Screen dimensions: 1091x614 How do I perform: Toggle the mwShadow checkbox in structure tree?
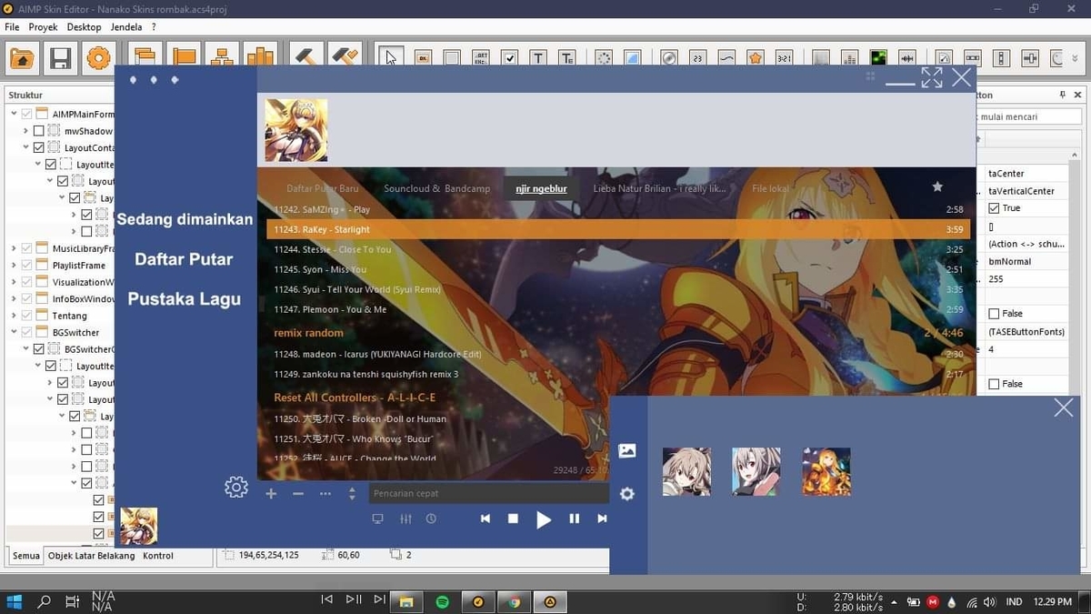coord(38,131)
